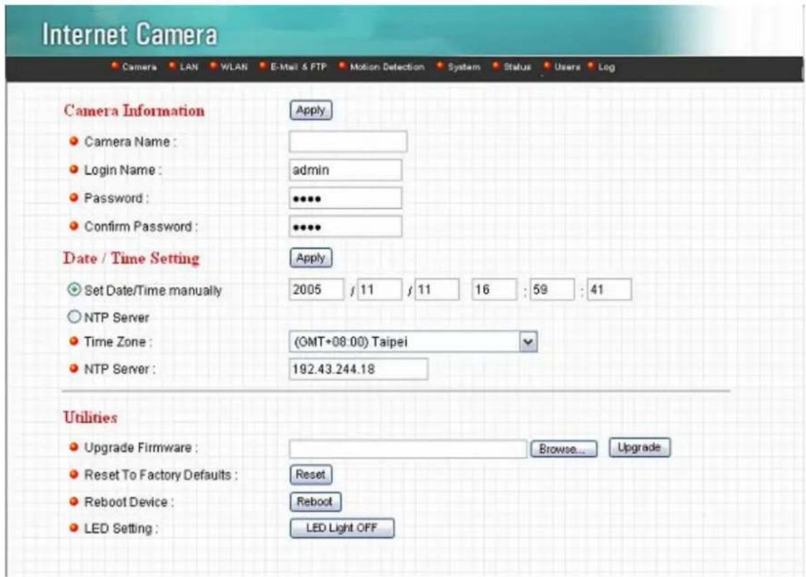Focus the Login Name field containing admin
The width and height of the screenshot is (806, 577).
point(345,170)
